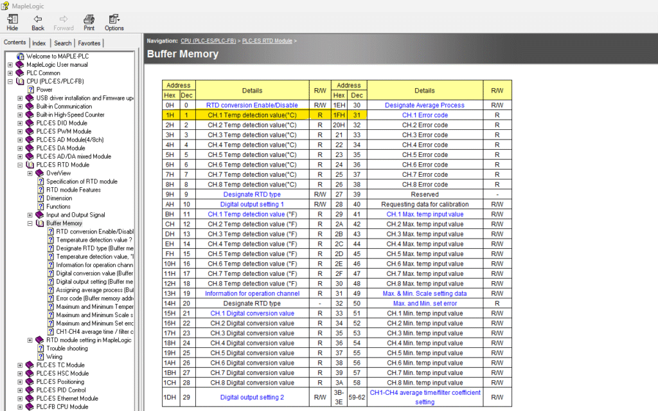Expand the MapleLogic User manual node
The height and width of the screenshot is (411, 658).
click(x=10, y=65)
